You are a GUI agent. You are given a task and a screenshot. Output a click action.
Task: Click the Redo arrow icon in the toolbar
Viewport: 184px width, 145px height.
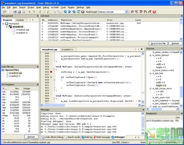(34, 12)
